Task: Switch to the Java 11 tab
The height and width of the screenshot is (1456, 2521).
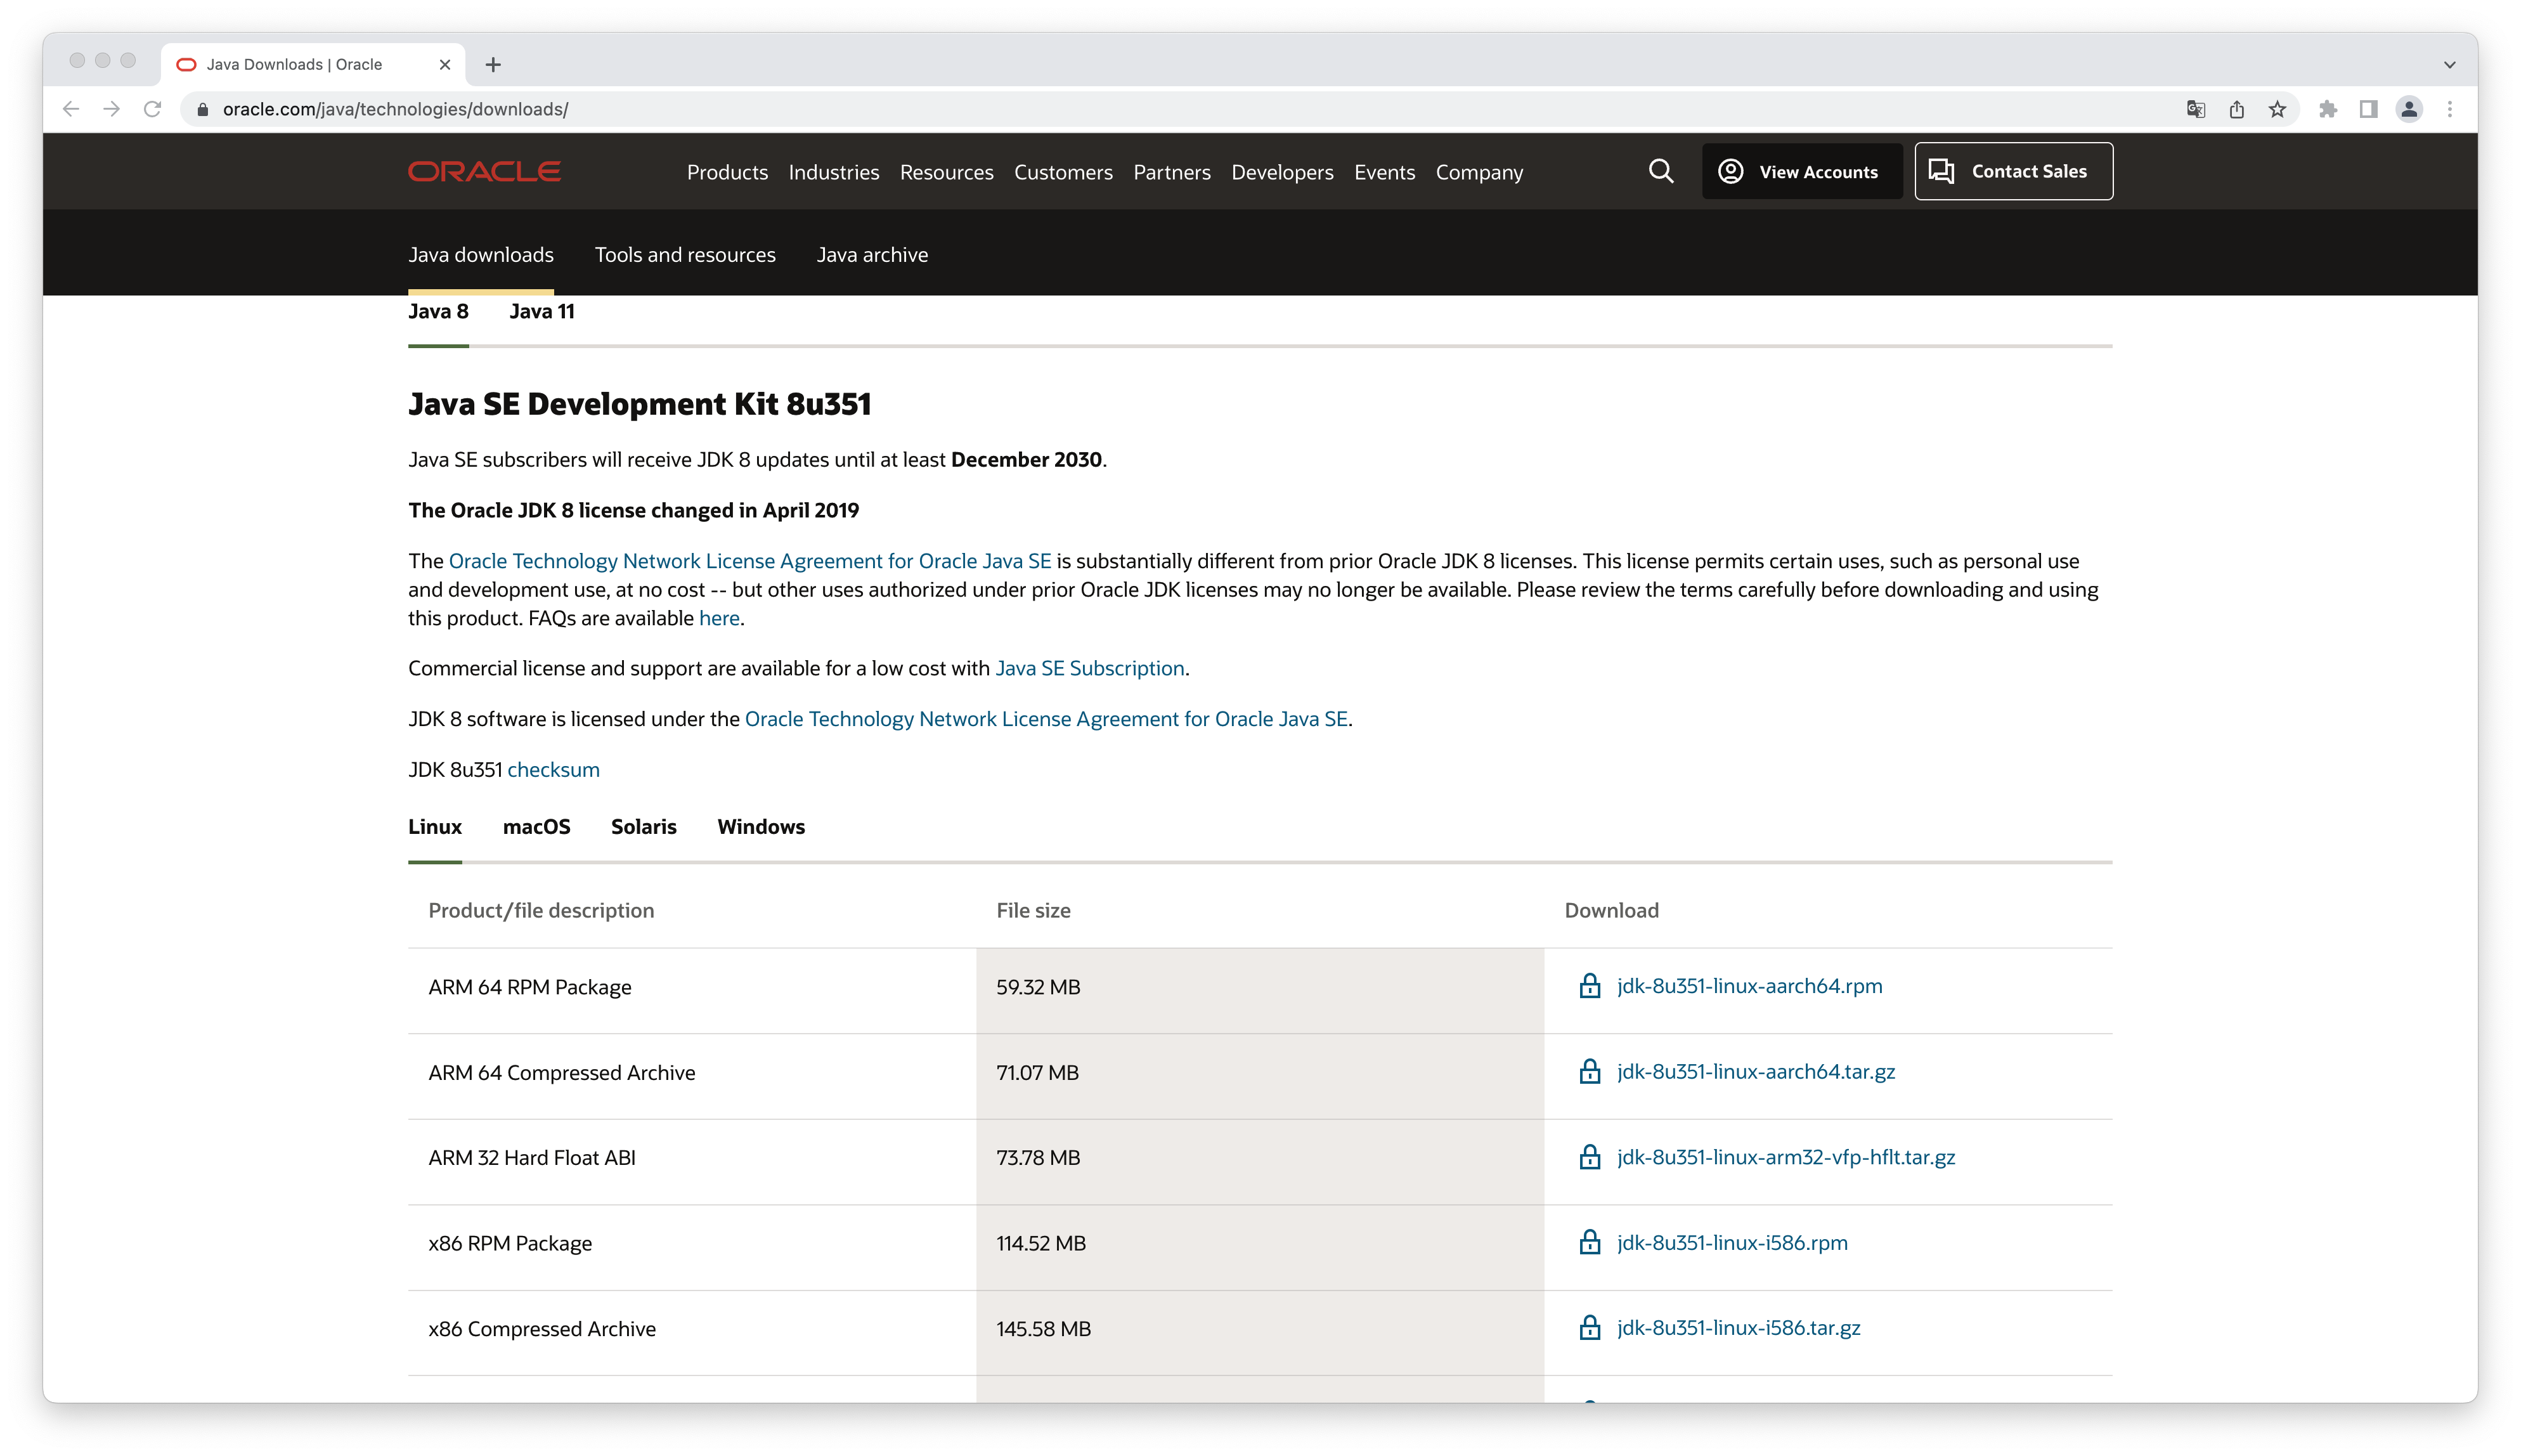Action: pos(541,312)
